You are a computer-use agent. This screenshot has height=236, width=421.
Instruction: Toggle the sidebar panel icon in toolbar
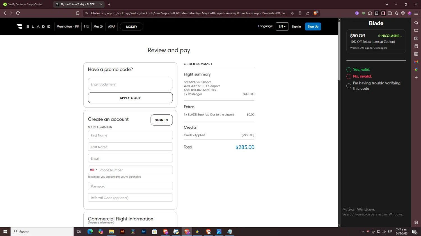point(383,13)
